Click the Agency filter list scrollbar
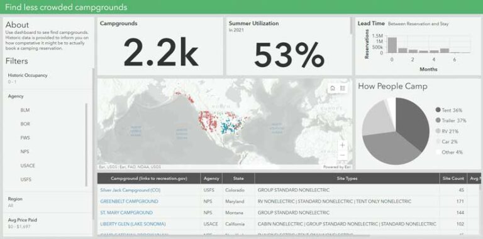This screenshot has width=483, height=239. [x=86, y=144]
